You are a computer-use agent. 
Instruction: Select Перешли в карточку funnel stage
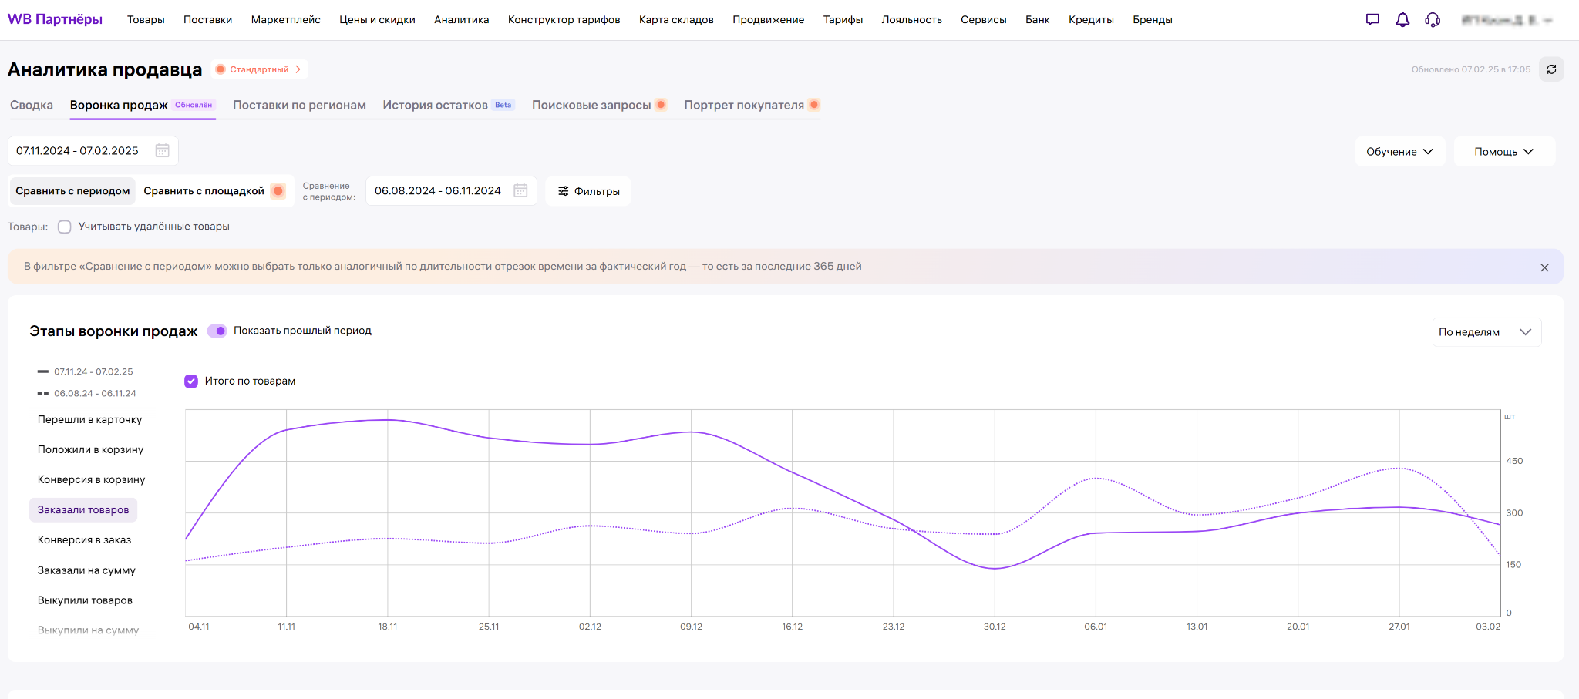point(89,420)
